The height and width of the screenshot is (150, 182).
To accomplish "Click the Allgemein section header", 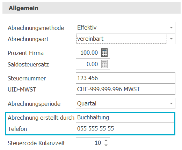I will [x=92, y=8].
